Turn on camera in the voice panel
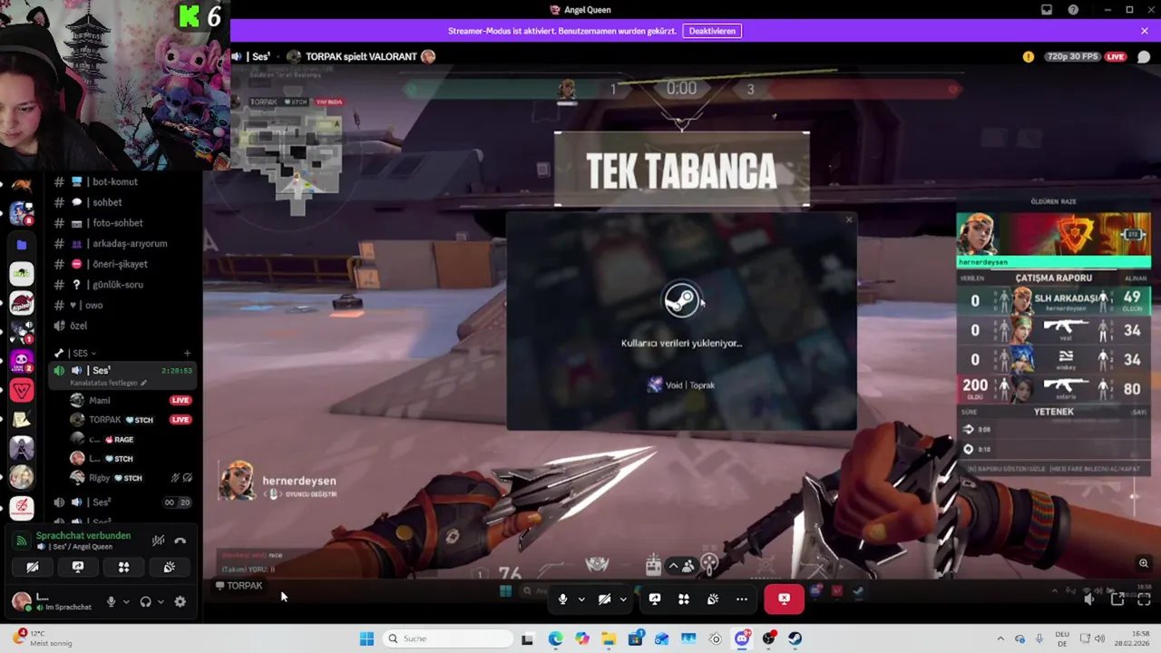Image resolution: width=1161 pixels, height=653 pixels. [x=32, y=567]
